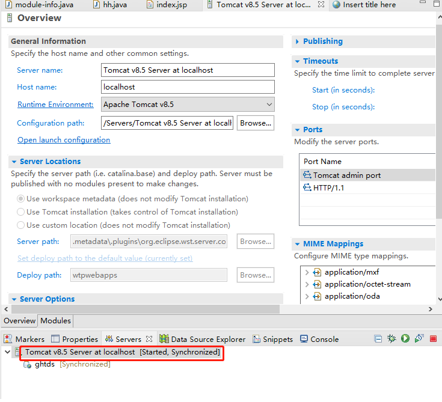This screenshot has width=442, height=402.
Task: Click the application/oda MIME icon
Action: pyautogui.click(x=317, y=296)
